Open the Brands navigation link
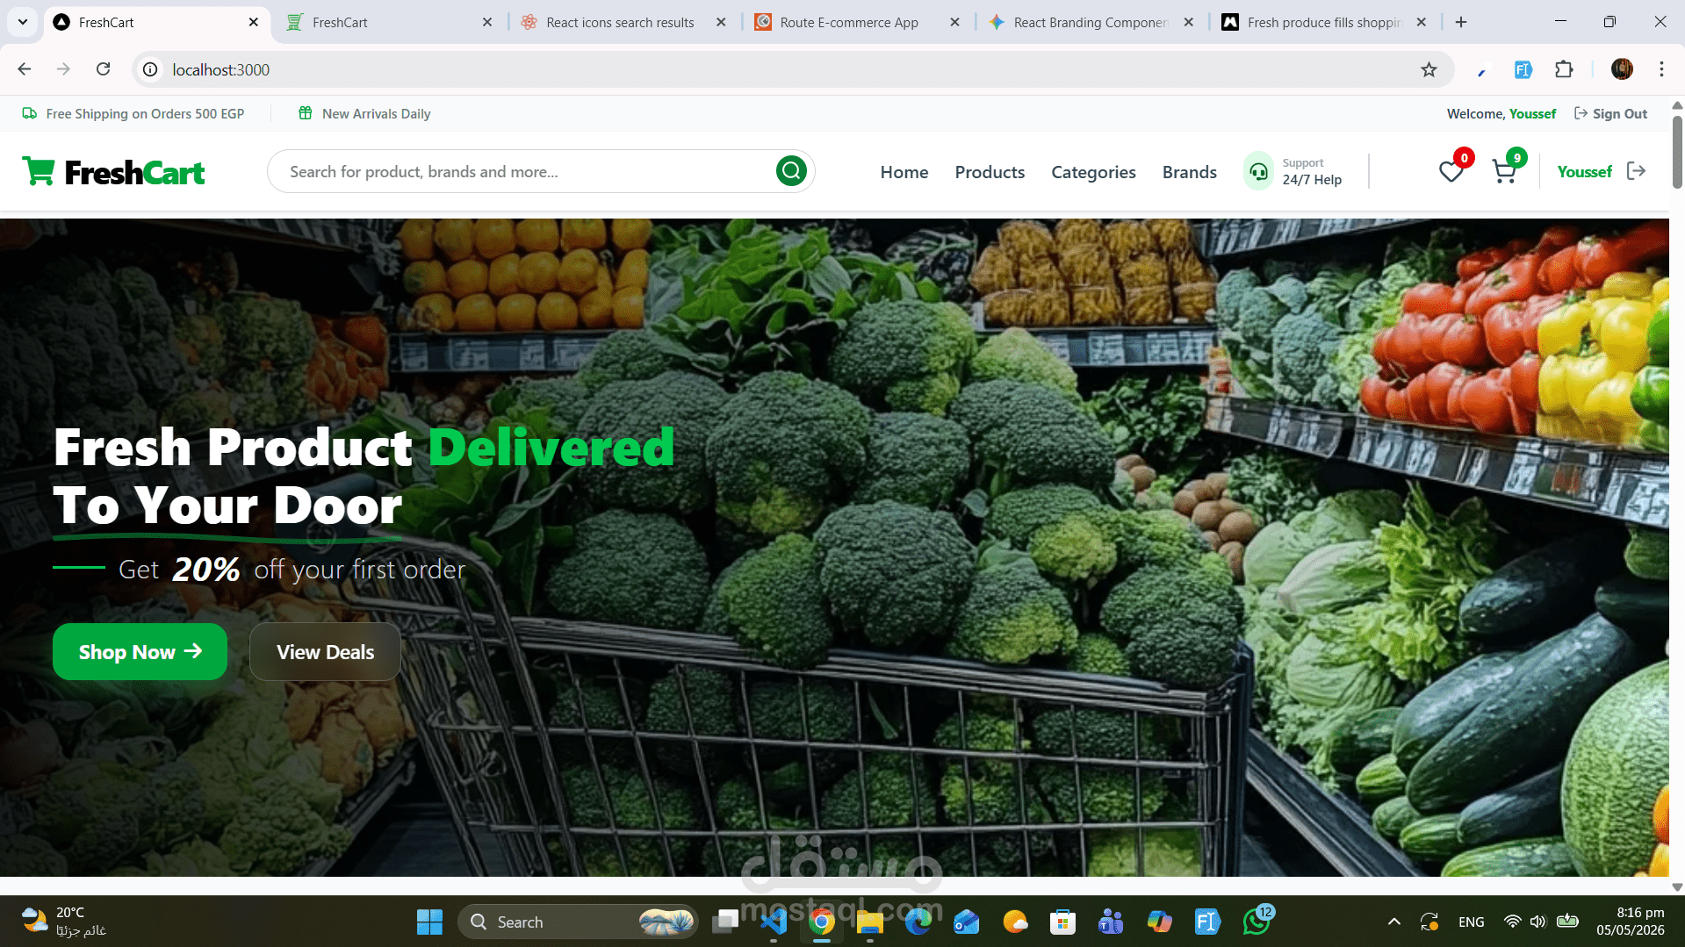The height and width of the screenshot is (947, 1685). 1189,172
